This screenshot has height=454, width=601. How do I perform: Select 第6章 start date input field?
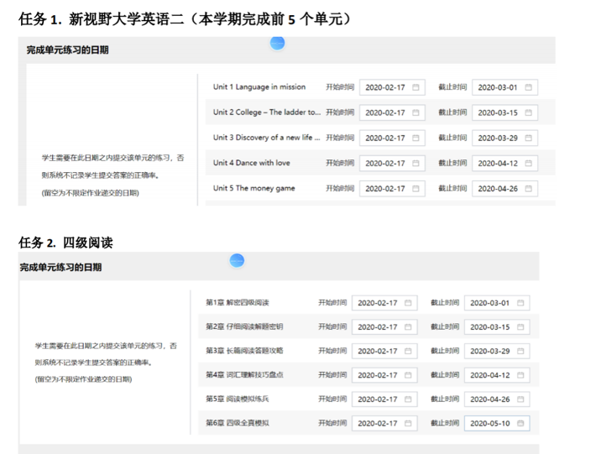pyautogui.click(x=378, y=423)
